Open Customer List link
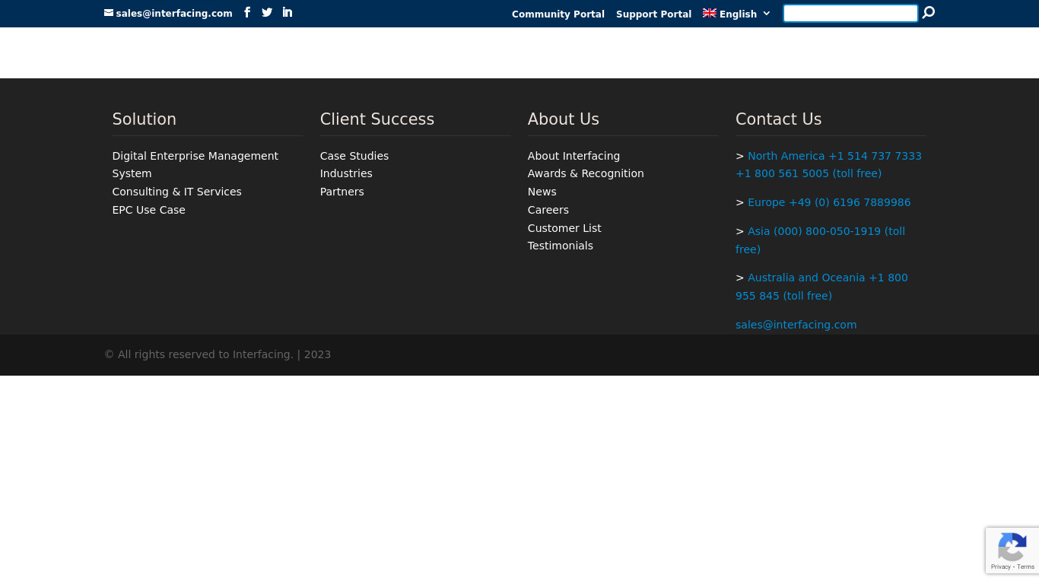The image size is (1039, 584). pos(564,228)
